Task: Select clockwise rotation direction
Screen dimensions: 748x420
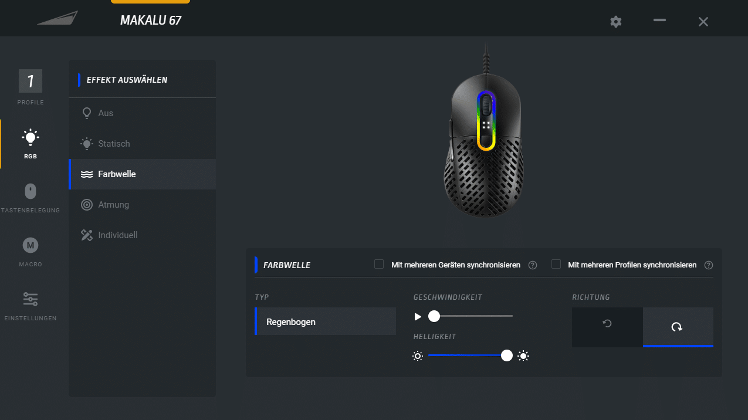Action: [x=678, y=326]
